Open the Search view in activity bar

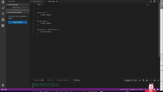tap(3, 8)
